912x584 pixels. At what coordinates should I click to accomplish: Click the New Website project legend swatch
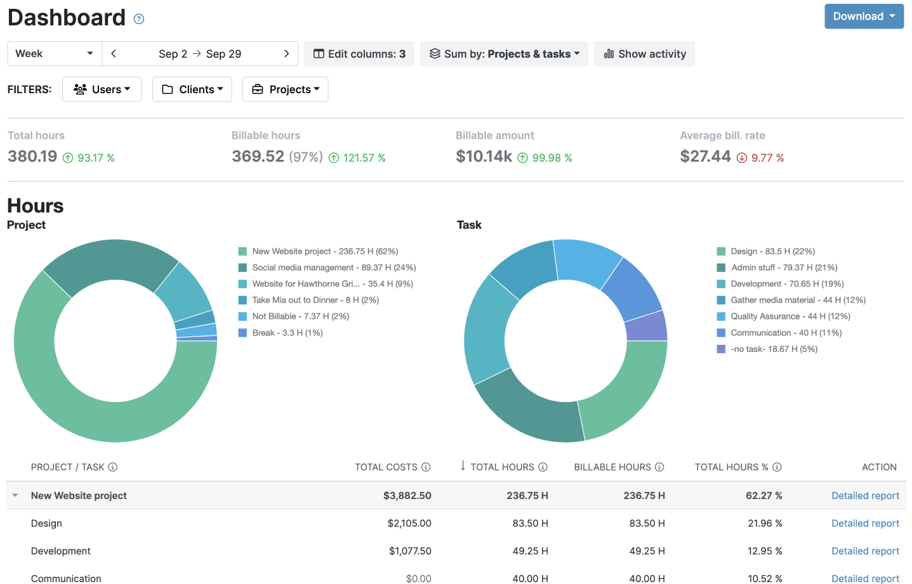coord(242,252)
